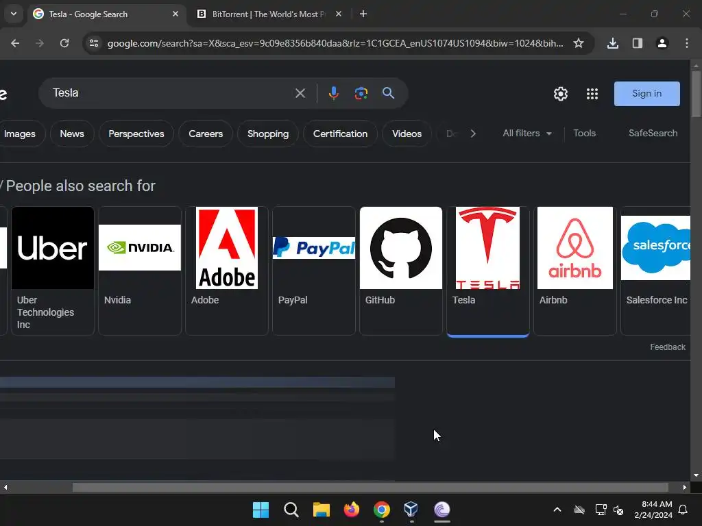The image size is (702, 526).
Task: Open Windows Start menu
Action: click(261, 510)
